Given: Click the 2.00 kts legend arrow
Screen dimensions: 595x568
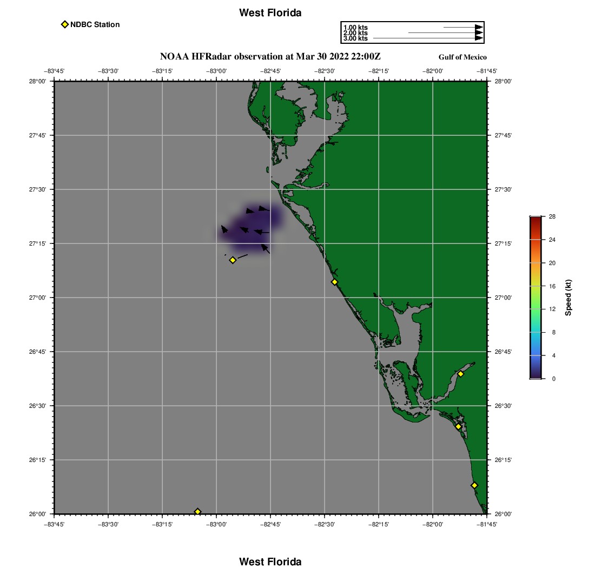Looking at the screenshot, I should pyautogui.click(x=446, y=32).
